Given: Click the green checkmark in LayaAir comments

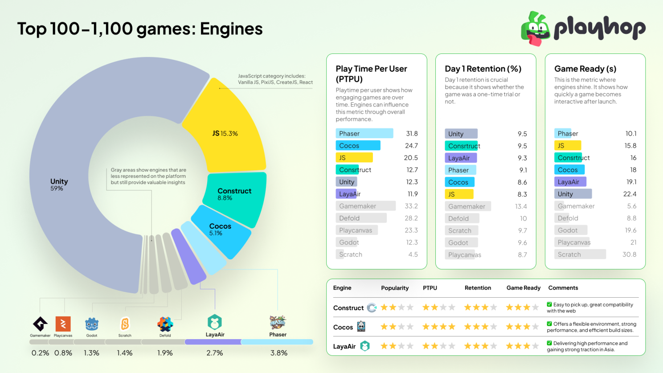Looking at the screenshot, I should point(549,343).
